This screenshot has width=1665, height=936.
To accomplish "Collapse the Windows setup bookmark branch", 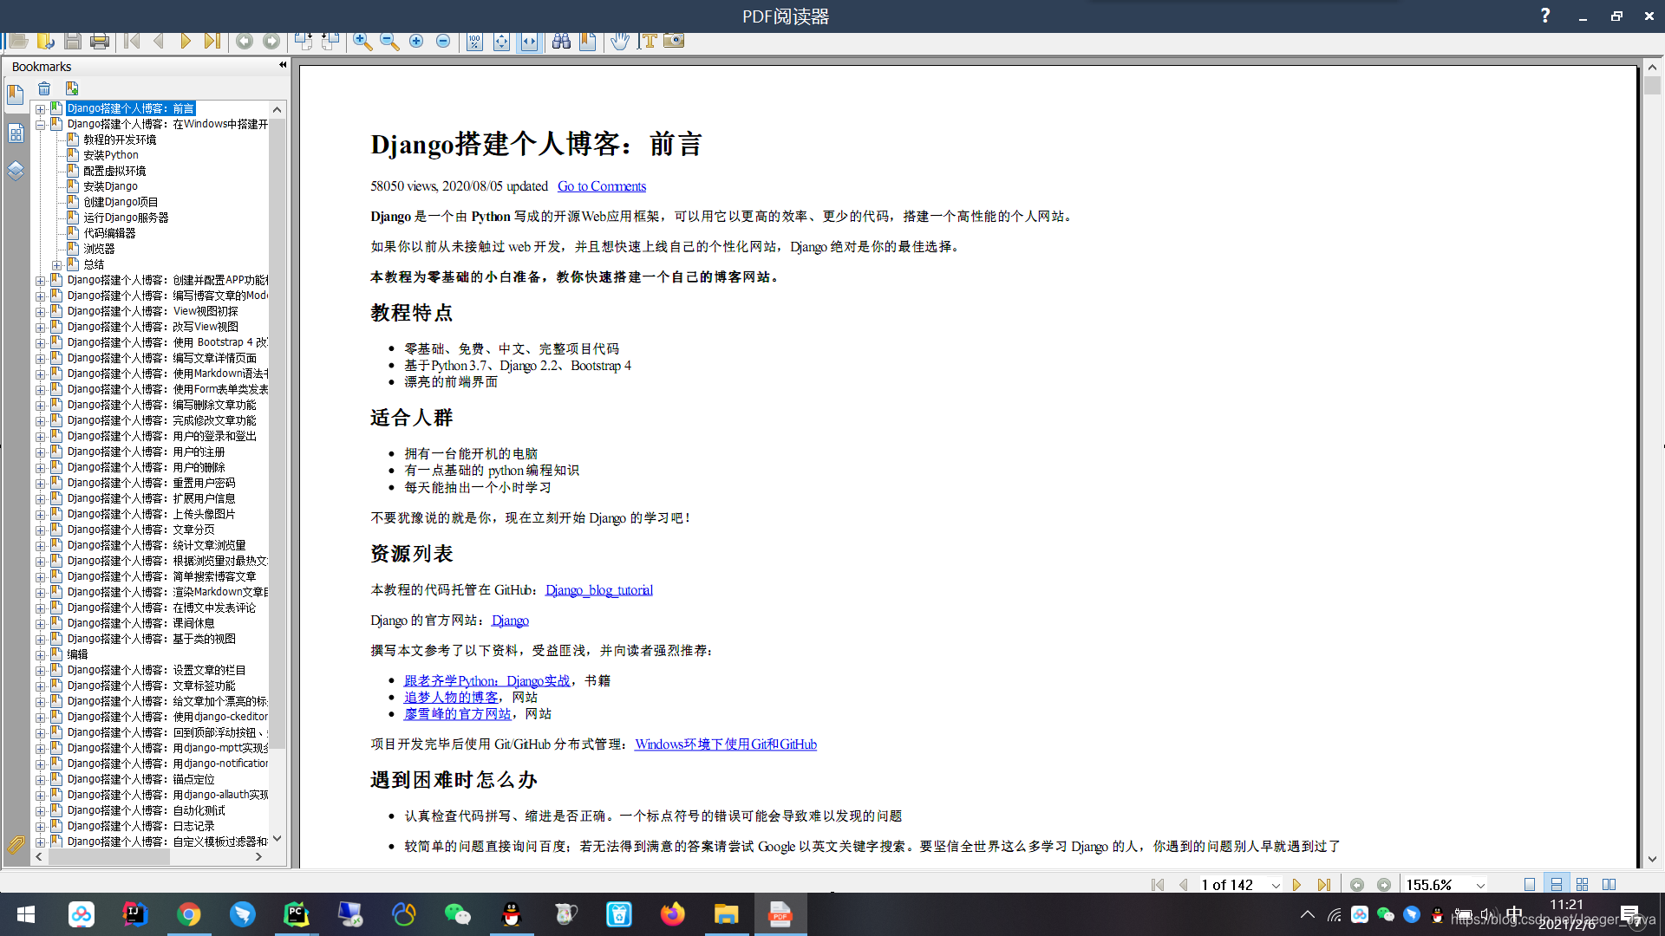I will (41, 125).
